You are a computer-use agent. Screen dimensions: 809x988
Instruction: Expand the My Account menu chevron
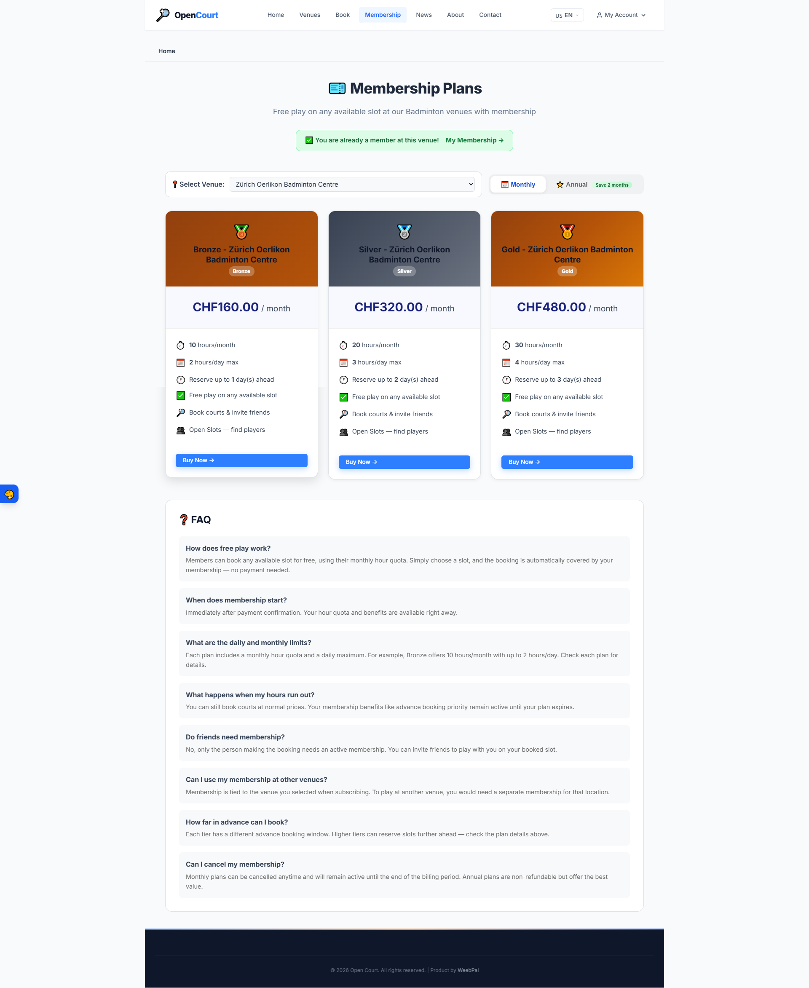pyautogui.click(x=643, y=16)
